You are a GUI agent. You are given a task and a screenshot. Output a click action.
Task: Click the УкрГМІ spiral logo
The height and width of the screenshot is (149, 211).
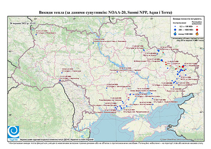point(13,132)
